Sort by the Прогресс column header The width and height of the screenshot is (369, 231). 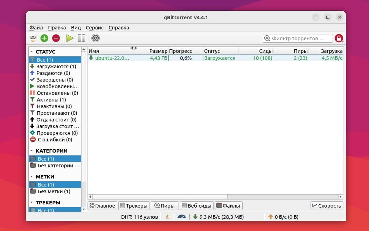pyautogui.click(x=186, y=51)
